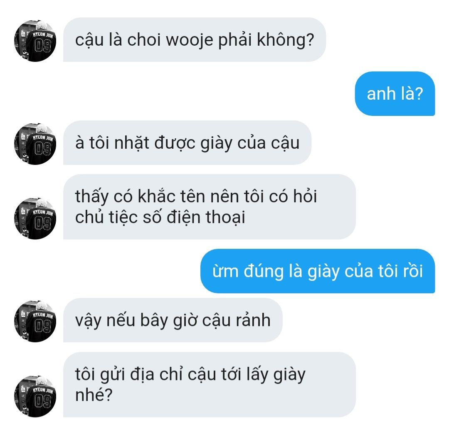
Task: Select the blue 'ừm đúng là giày' bubble
Action: click(318, 271)
